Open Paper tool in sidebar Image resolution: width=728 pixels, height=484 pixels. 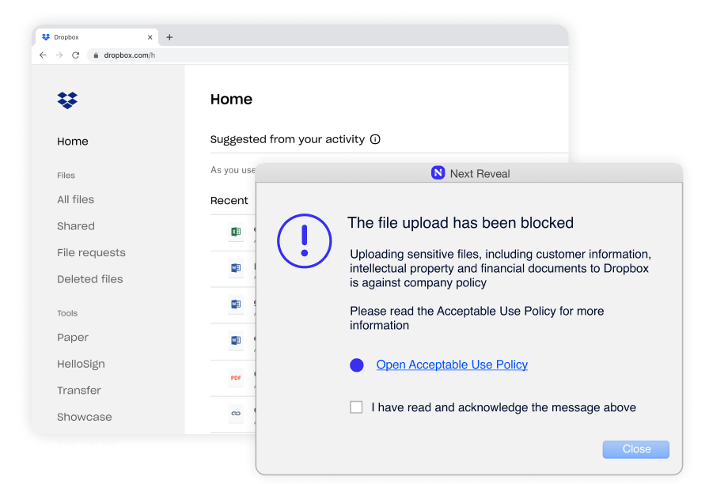[x=73, y=338]
